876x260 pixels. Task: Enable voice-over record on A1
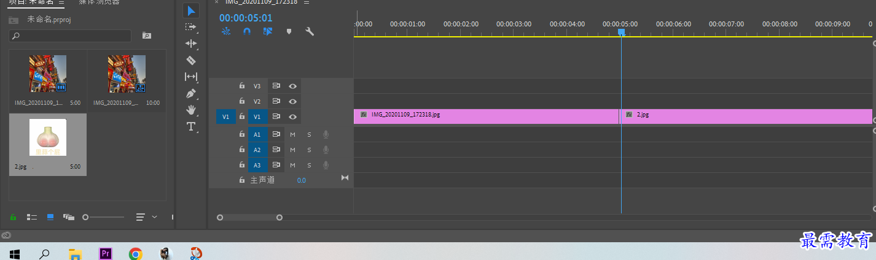click(x=326, y=134)
